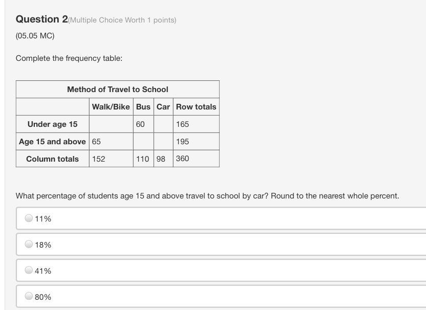Click the cell showing 360 grand total
This screenshot has width=426, height=310.
196,159
